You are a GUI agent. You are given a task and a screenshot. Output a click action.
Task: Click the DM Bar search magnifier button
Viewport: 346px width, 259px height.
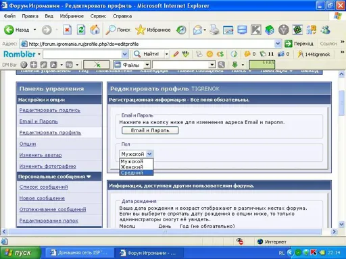point(222,65)
